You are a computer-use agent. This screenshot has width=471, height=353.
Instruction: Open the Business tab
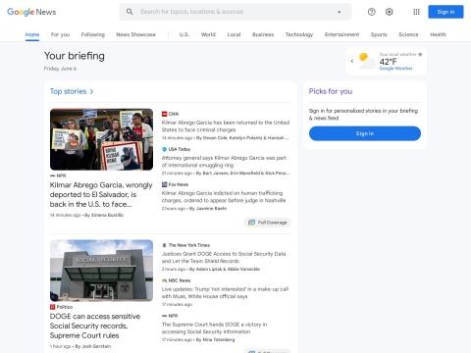(263, 34)
